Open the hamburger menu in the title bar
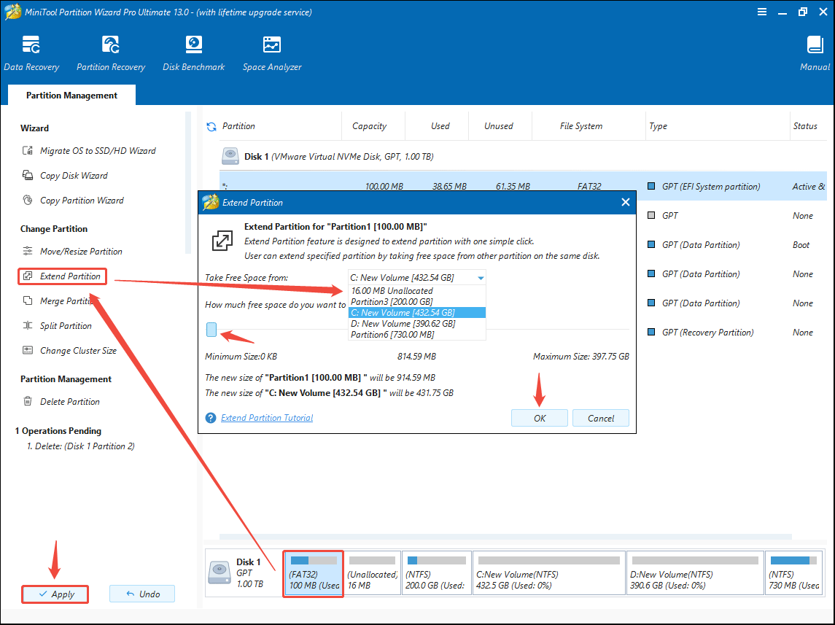Image resolution: width=835 pixels, height=625 pixels. tap(761, 12)
